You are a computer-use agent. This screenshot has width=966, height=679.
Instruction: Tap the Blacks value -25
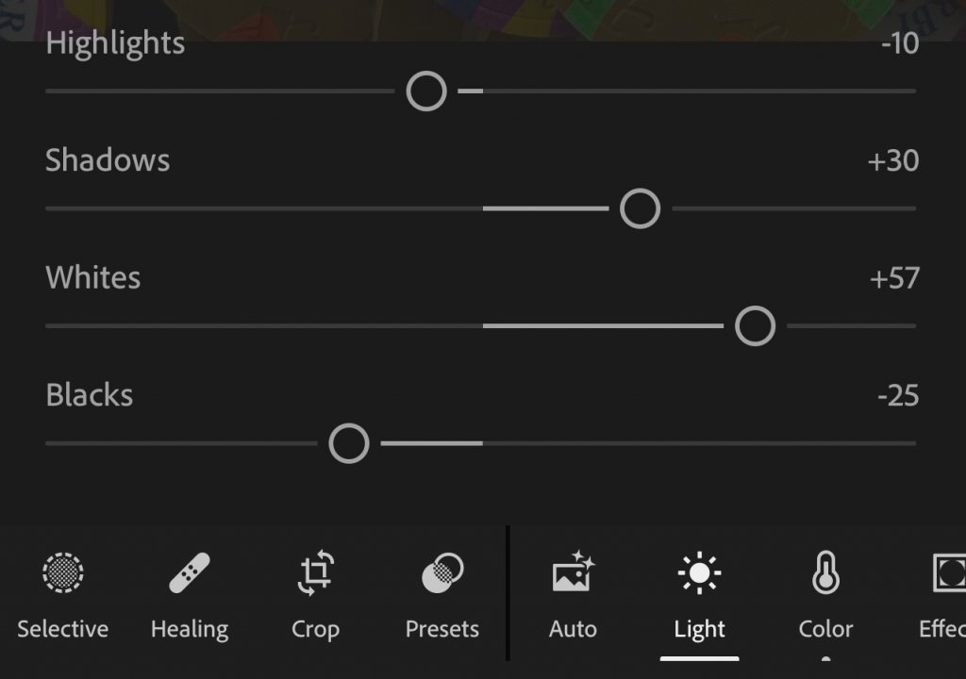(x=898, y=395)
